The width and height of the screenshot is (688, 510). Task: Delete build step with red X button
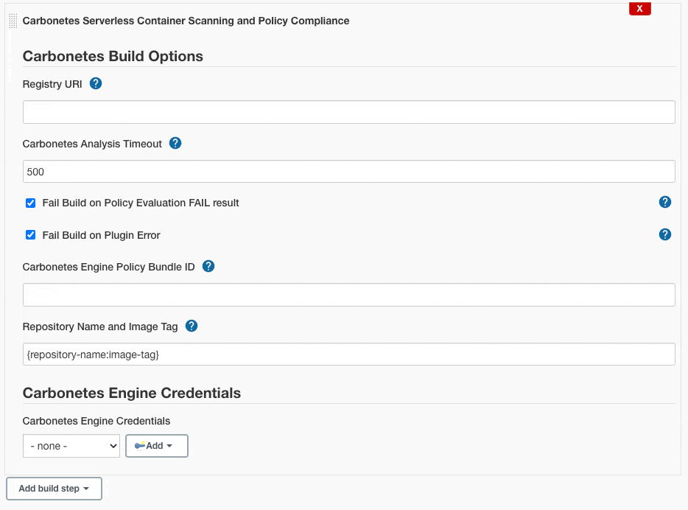639,8
